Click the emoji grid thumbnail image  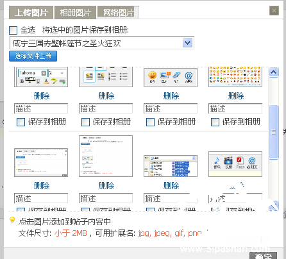235,76
